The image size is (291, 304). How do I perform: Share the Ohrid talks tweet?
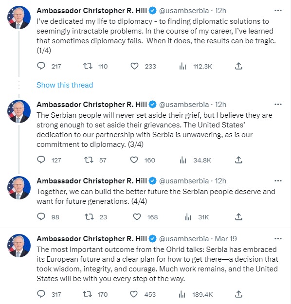coord(238,294)
